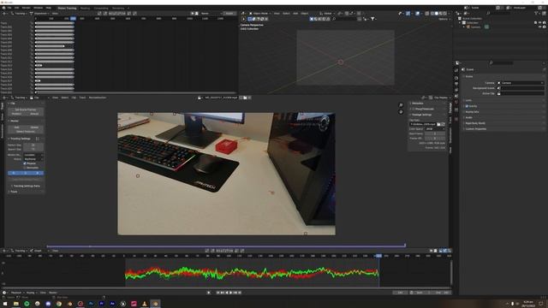Click the Start Frame field
Screen dimensions: 548x308
click(435, 133)
